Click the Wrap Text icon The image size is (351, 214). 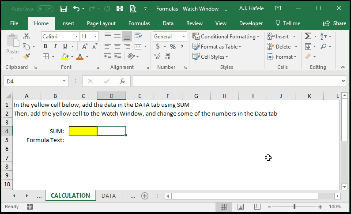click(x=138, y=36)
